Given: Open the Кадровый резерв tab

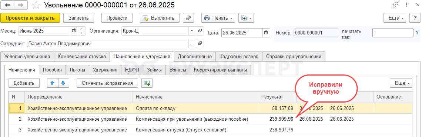Looking at the screenshot, I should [x=239, y=57].
